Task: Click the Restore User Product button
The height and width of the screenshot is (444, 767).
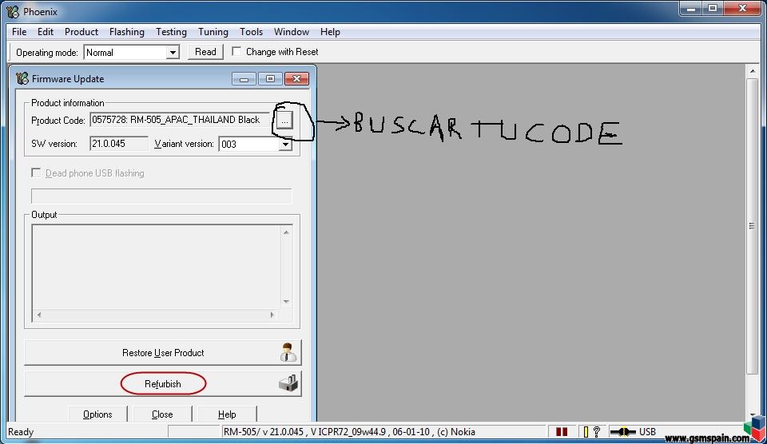Action: click(x=162, y=352)
